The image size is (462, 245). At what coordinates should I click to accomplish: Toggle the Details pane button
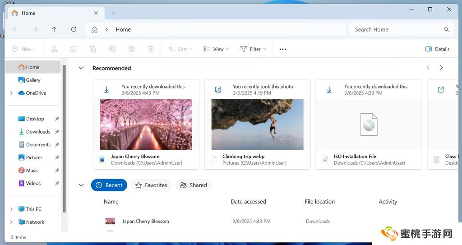pos(437,49)
